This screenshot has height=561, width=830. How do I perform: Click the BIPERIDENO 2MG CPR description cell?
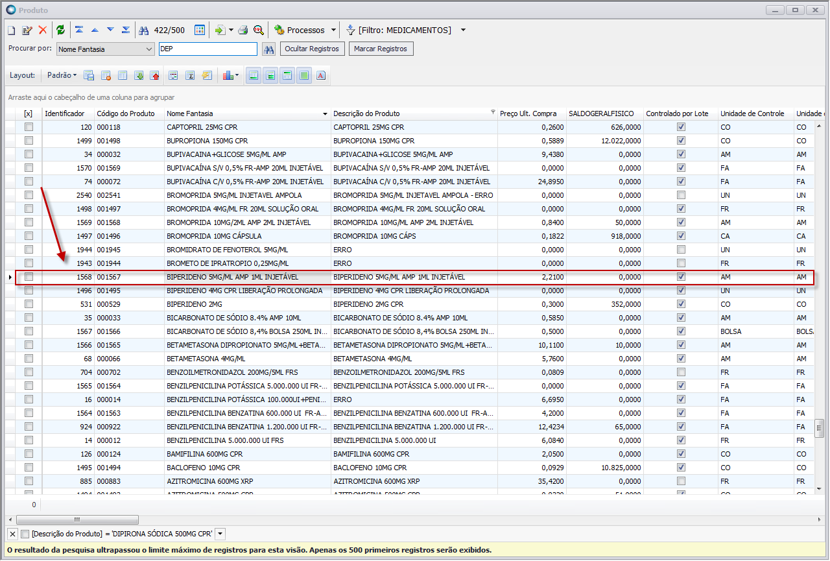coord(414,304)
